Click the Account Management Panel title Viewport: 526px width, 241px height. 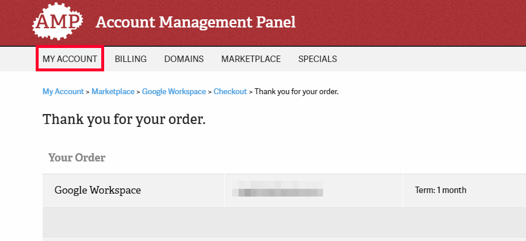coord(195,22)
